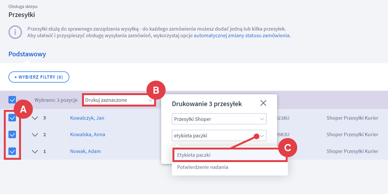Switch to the Podstawowy tab
The image size is (388, 194).
point(27,54)
